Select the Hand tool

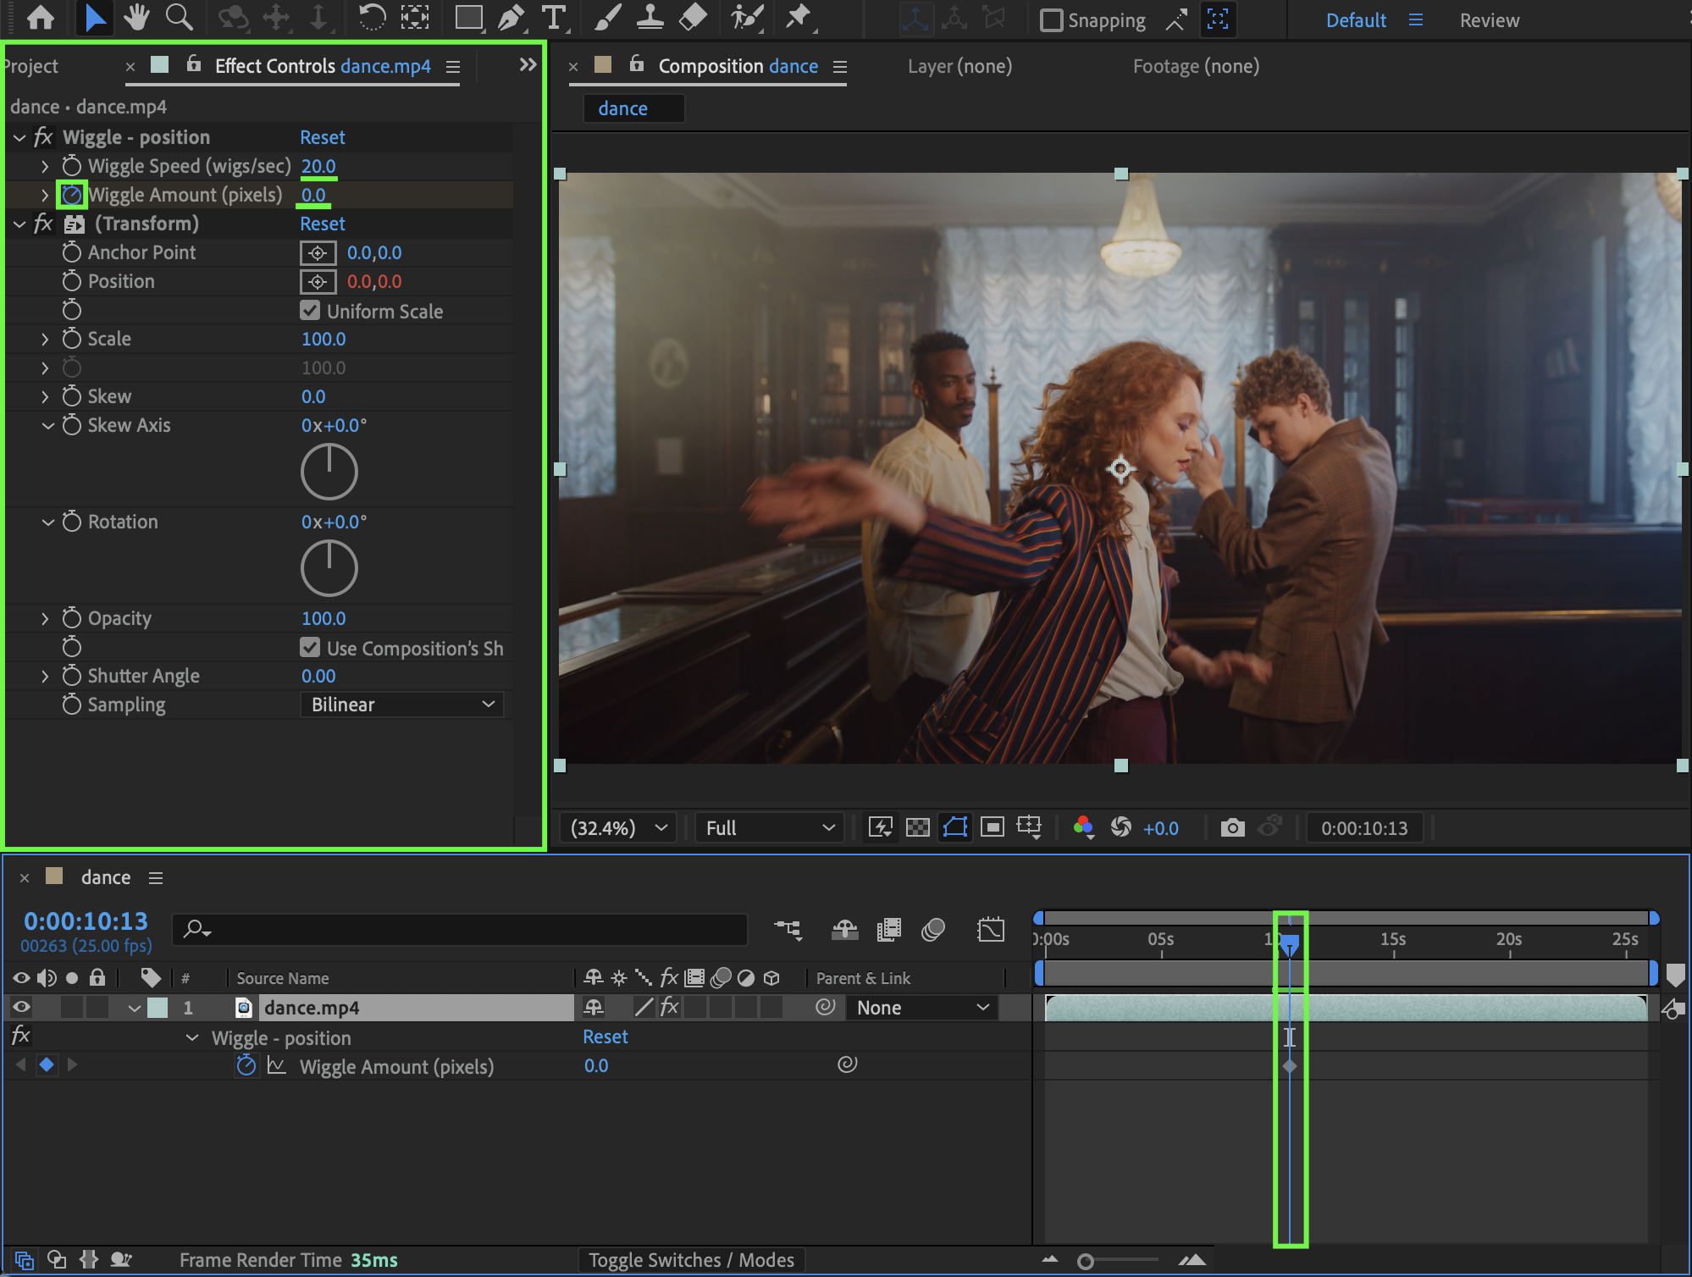click(135, 17)
